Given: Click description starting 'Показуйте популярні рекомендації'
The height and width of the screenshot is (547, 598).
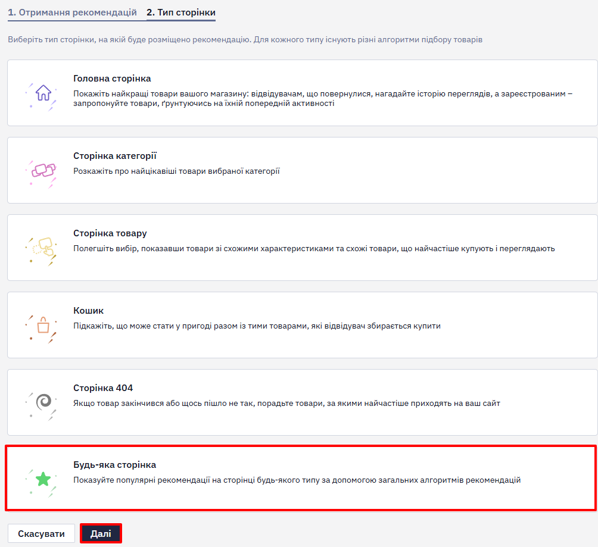Looking at the screenshot, I should (x=297, y=480).
